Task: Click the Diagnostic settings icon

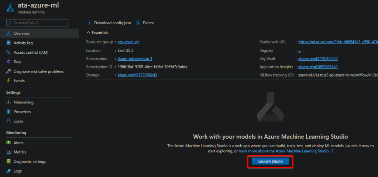Action: (9, 162)
